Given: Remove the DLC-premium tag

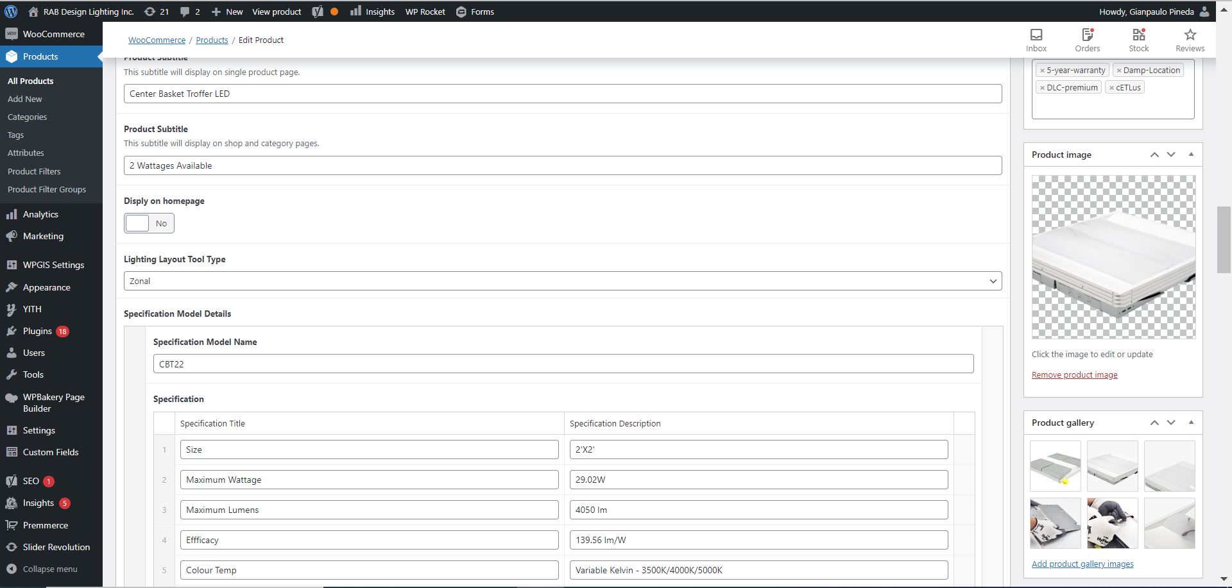Looking at the screenshot, I should [1042, 88].
